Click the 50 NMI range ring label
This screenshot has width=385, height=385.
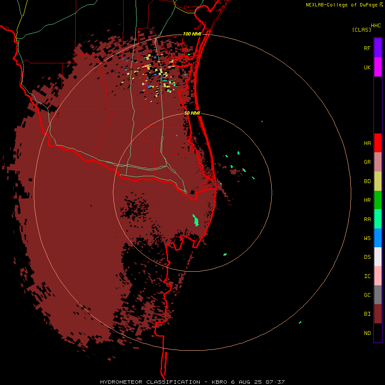click(x=192, y=113)
